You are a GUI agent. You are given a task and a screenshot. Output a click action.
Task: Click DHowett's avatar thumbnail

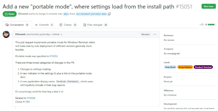click(x=6, y=35)
